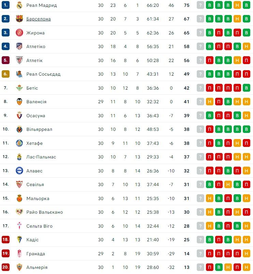Screen dimensions: 253x274
Task: Click the gray question-mark icon in Реал Мадрид row
Action: [x=200, y=6]
